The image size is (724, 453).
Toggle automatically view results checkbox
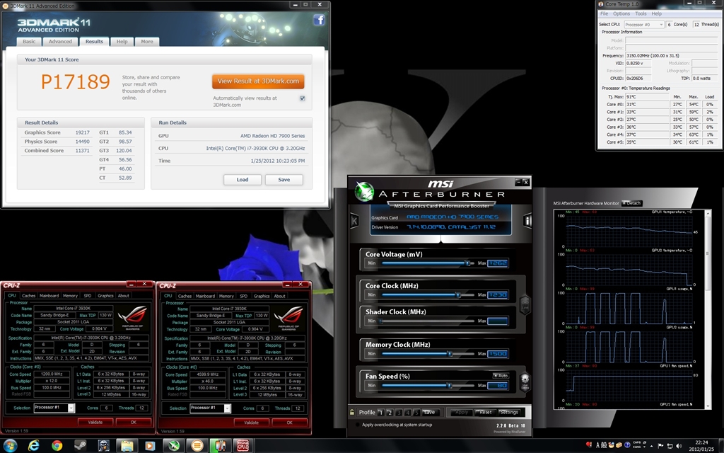pyautogui.click(x=303, y=98)
